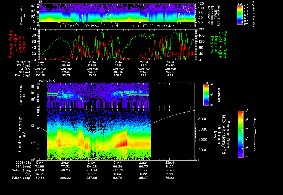Click the "Electron Energy eV" axis label
The image size is (283, 195).
[x=22, y=135]
